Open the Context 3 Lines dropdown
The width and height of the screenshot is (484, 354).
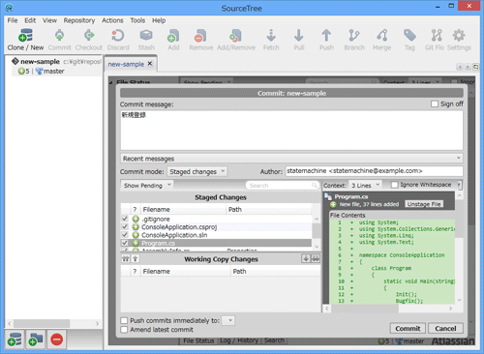click(365, 186)
